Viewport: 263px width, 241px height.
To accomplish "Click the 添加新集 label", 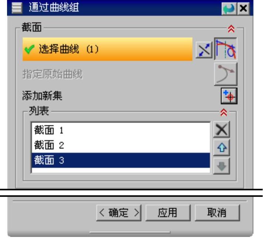I will coord(42,96).
